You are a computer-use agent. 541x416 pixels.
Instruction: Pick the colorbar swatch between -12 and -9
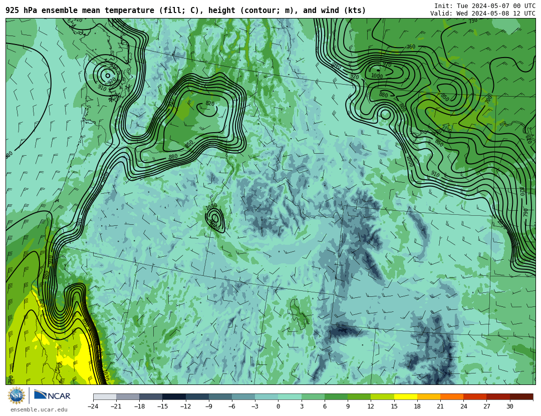[197, 396]
